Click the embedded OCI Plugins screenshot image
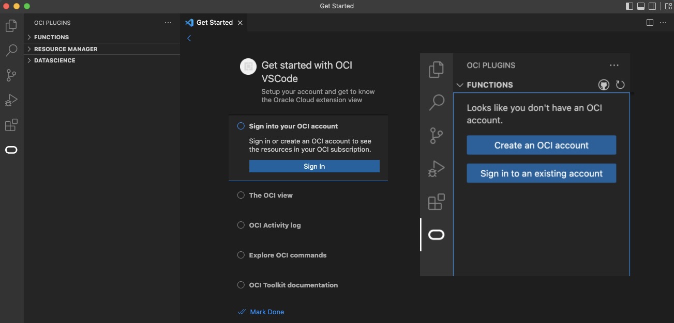 click(525, 164)
